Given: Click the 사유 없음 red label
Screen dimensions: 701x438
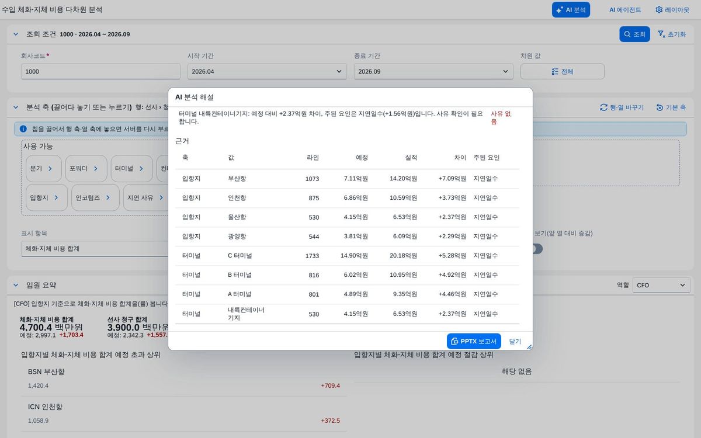Looking at the screenshot, I should pos(501,117).
